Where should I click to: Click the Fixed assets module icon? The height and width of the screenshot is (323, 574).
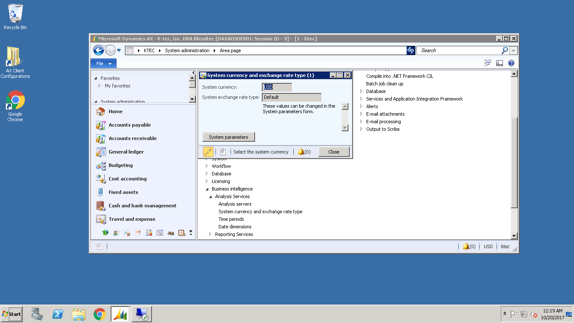[x=101, y=192]
